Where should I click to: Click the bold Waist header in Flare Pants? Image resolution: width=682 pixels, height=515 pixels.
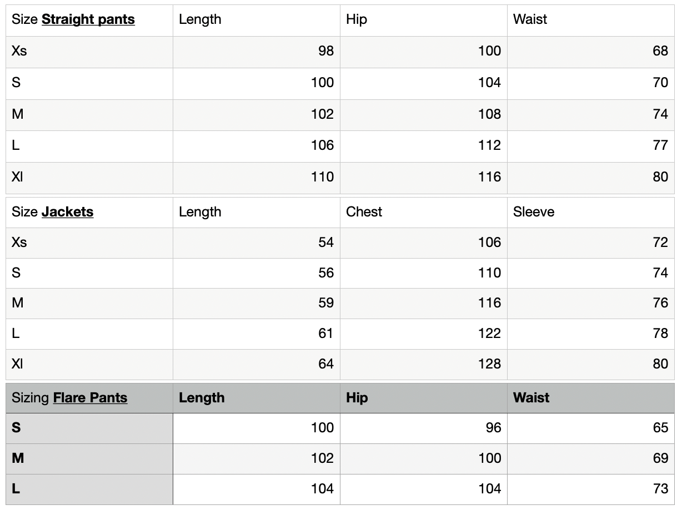tap(531, 398)
